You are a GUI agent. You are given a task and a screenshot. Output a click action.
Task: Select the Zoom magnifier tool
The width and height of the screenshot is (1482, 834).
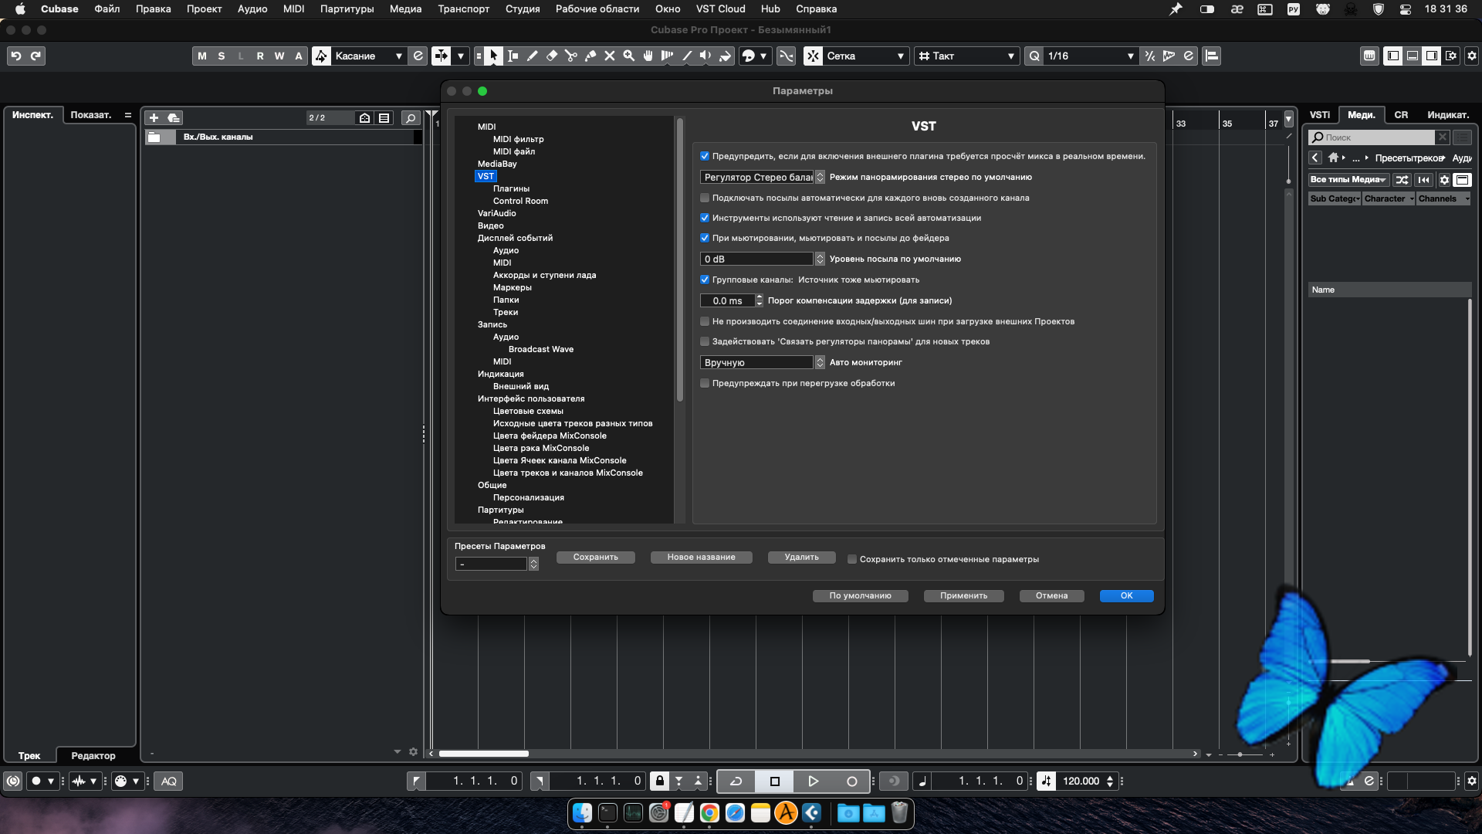tap(628, 56)
